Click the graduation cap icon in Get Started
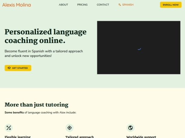 (x=9, y=68)
